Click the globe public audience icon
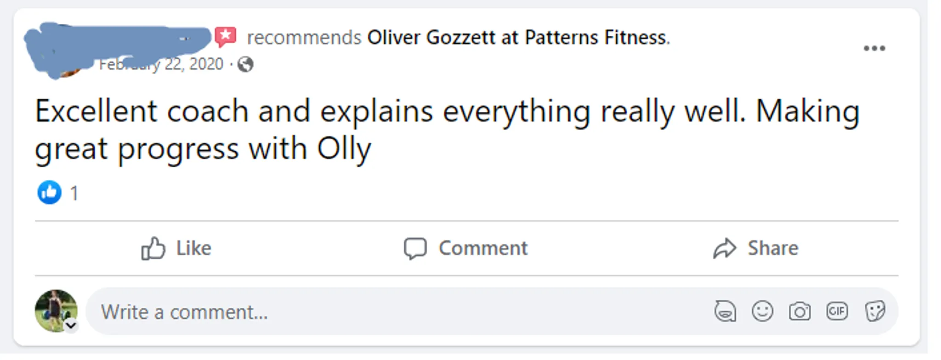The height and width of the screenshot is (360, 941). (245, 64)
